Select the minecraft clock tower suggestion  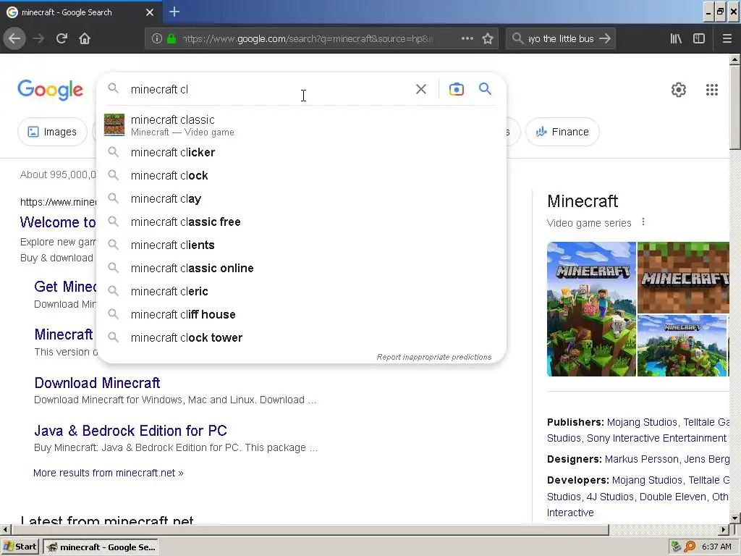point(301,337)
